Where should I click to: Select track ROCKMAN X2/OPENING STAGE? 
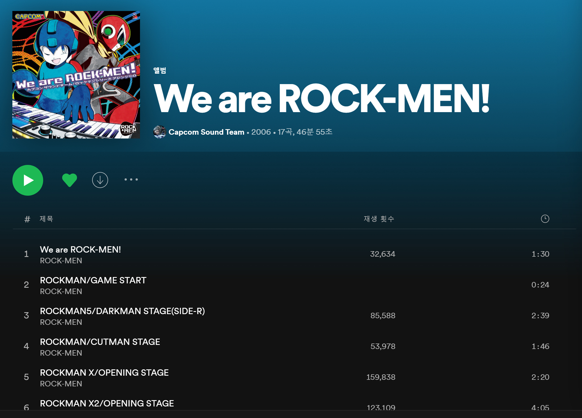point(107,403)
